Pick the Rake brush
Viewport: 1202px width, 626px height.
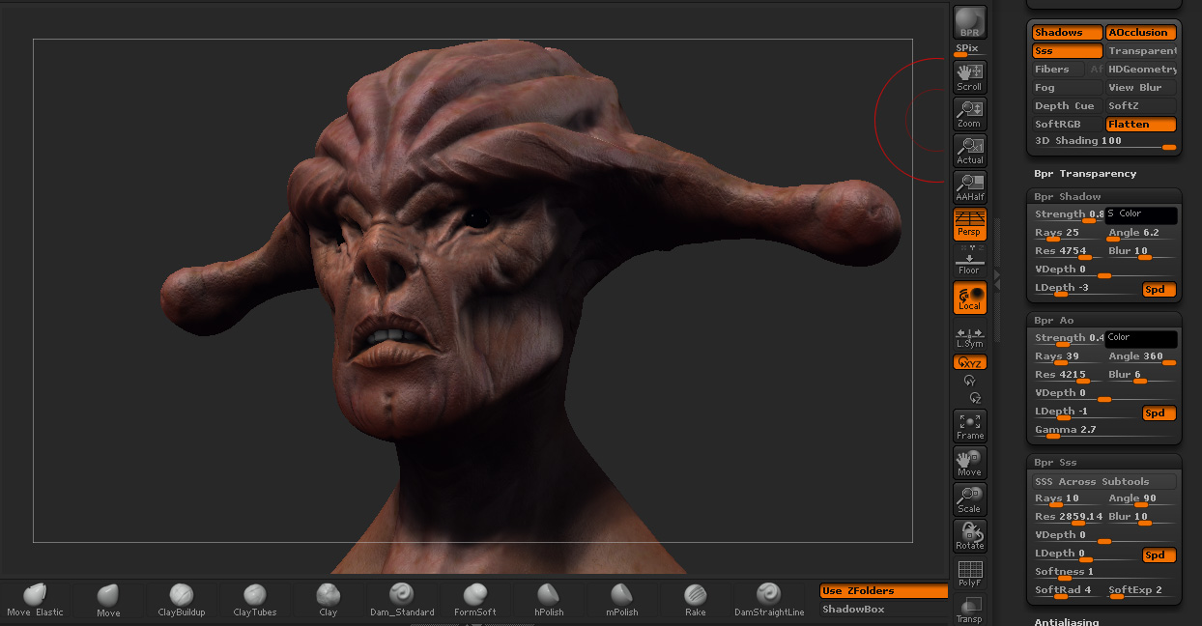[x=696, y=600]
